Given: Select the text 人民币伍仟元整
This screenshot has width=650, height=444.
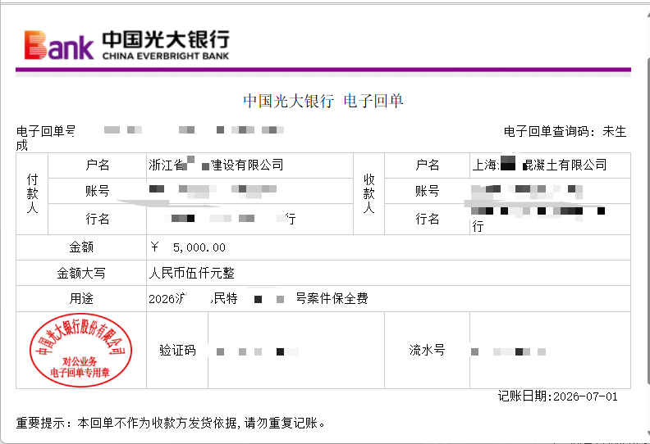Looking at the screenshot, I should [192, 273].
